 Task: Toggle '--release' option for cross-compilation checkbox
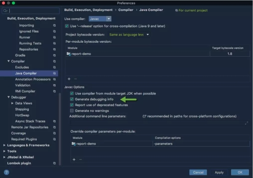(67, 26)
